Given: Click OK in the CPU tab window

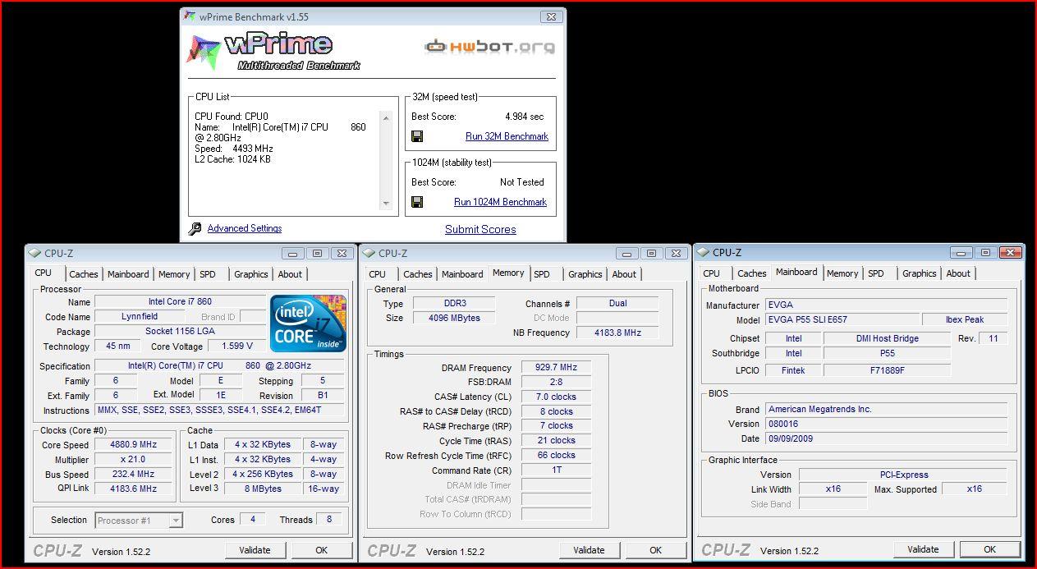Looking at the screenshot, I should coord(322,550).
